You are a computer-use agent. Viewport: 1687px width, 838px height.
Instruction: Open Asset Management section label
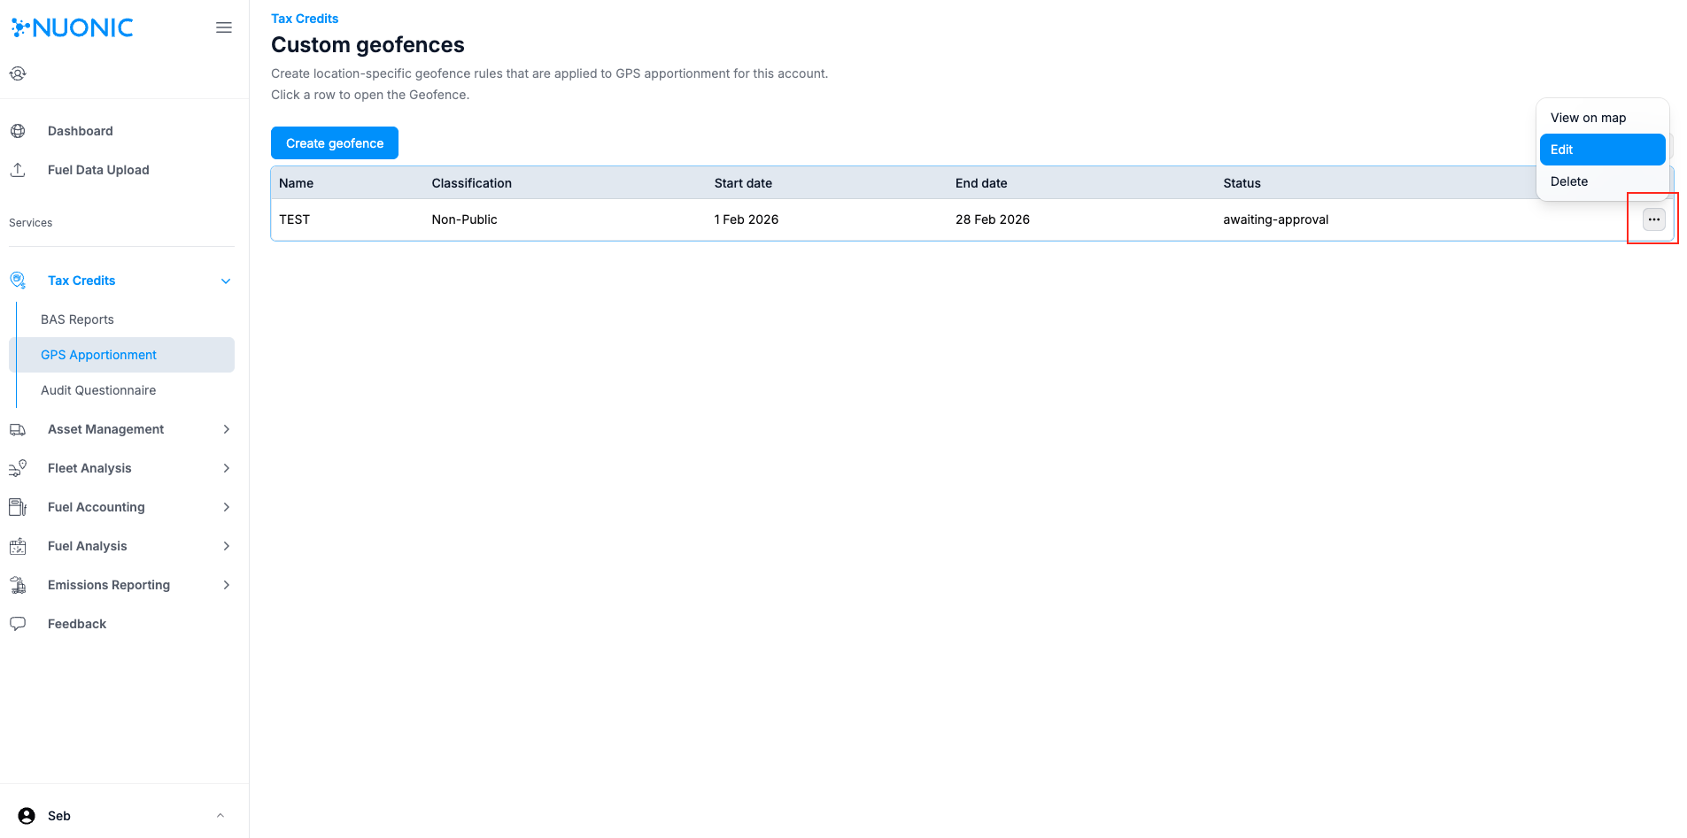[x=105, y=429]
